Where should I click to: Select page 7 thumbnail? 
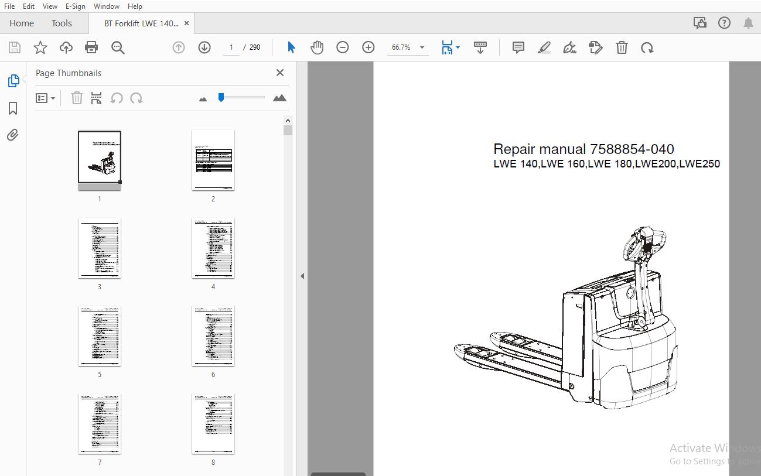(x=100, y=423)
